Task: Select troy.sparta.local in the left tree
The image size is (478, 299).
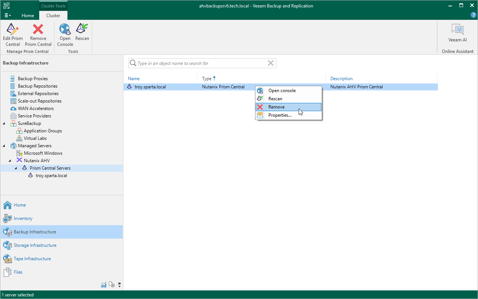Action: point(51,176)
